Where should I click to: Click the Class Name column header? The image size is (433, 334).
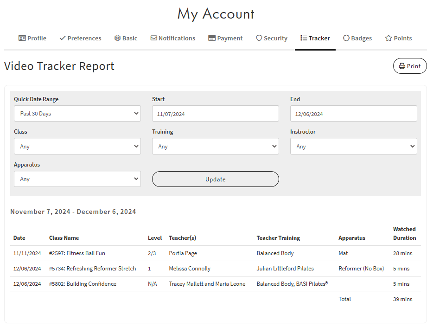coord(64,238)
